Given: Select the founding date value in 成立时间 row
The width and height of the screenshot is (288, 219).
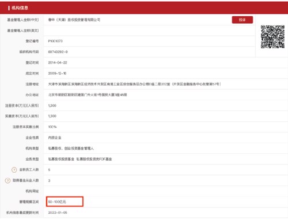Looking at the screenshot, I should (57, 73).
